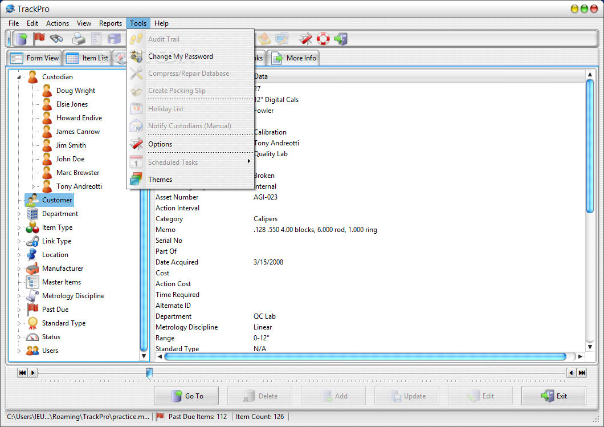Click the previous record arrow on right
This screenshot has height=427, width=604.
(572, 373)
